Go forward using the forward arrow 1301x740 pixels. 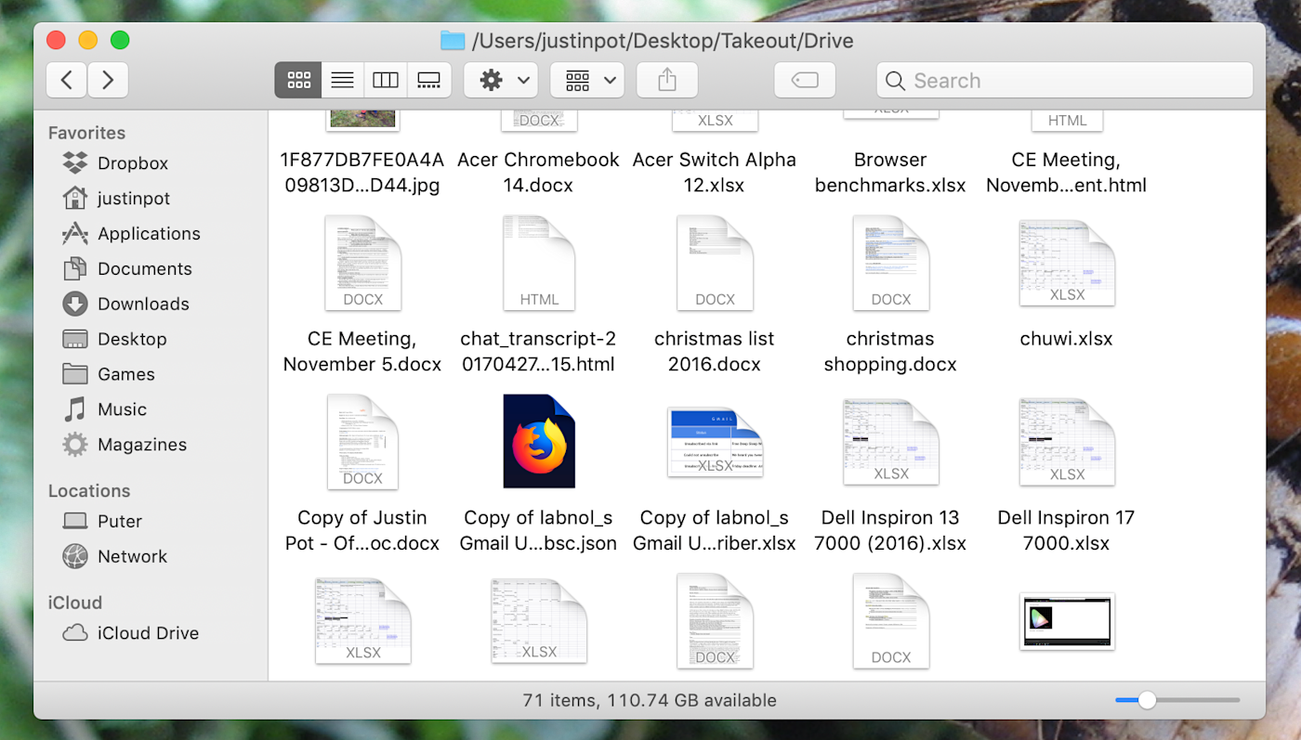tap(108, 81)
